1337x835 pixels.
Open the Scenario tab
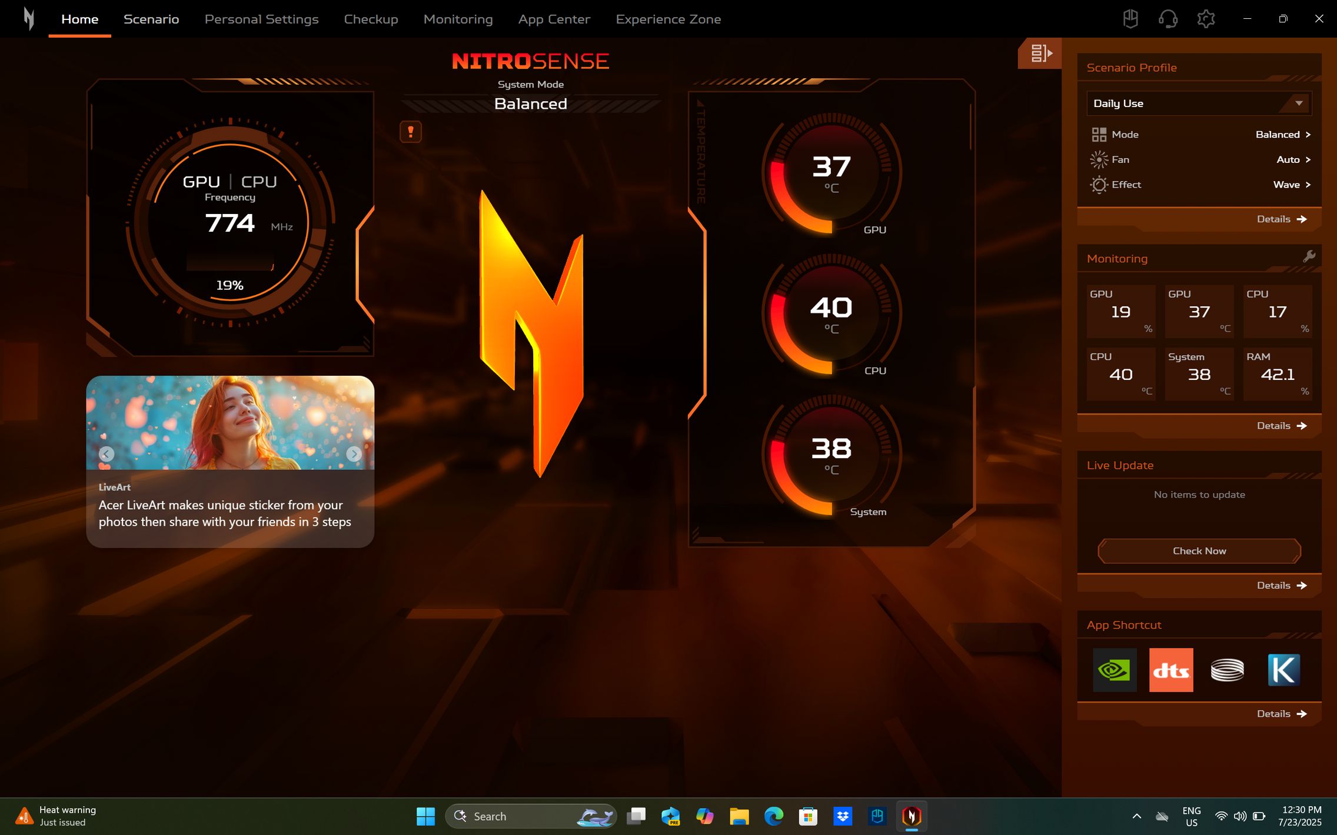(x=151, y=19)
